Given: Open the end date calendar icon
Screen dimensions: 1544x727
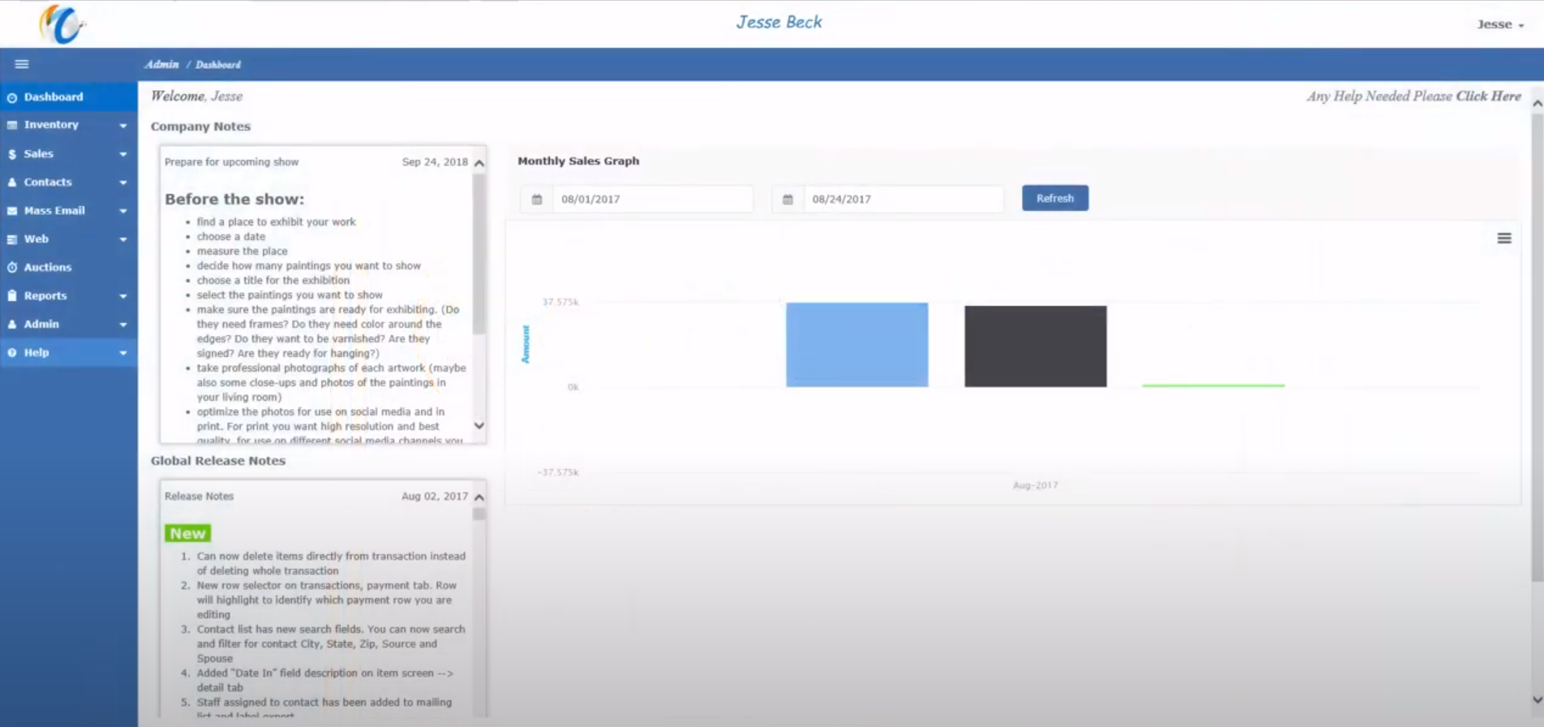Looking at the screenshot, I should pyautogui.click(x=788, y=199).
